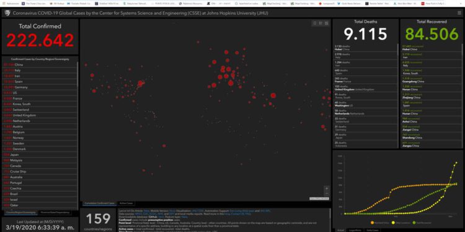Click the confirmed cases list scrollbar

click(x=78, y=74)
